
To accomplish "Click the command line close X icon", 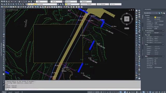I will pos(3,83).
